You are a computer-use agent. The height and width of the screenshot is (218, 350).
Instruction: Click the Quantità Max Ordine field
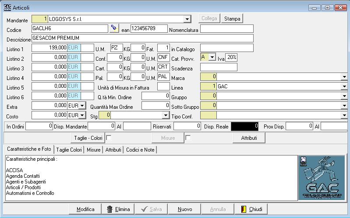click(156, 106)
